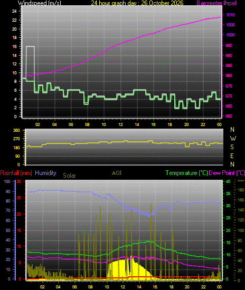The image size is (245, 290).
Task: Click green "40" on the temperature scale
Action: 228,181
